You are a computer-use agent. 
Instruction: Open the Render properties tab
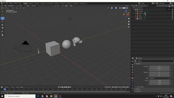pos(132,65)
